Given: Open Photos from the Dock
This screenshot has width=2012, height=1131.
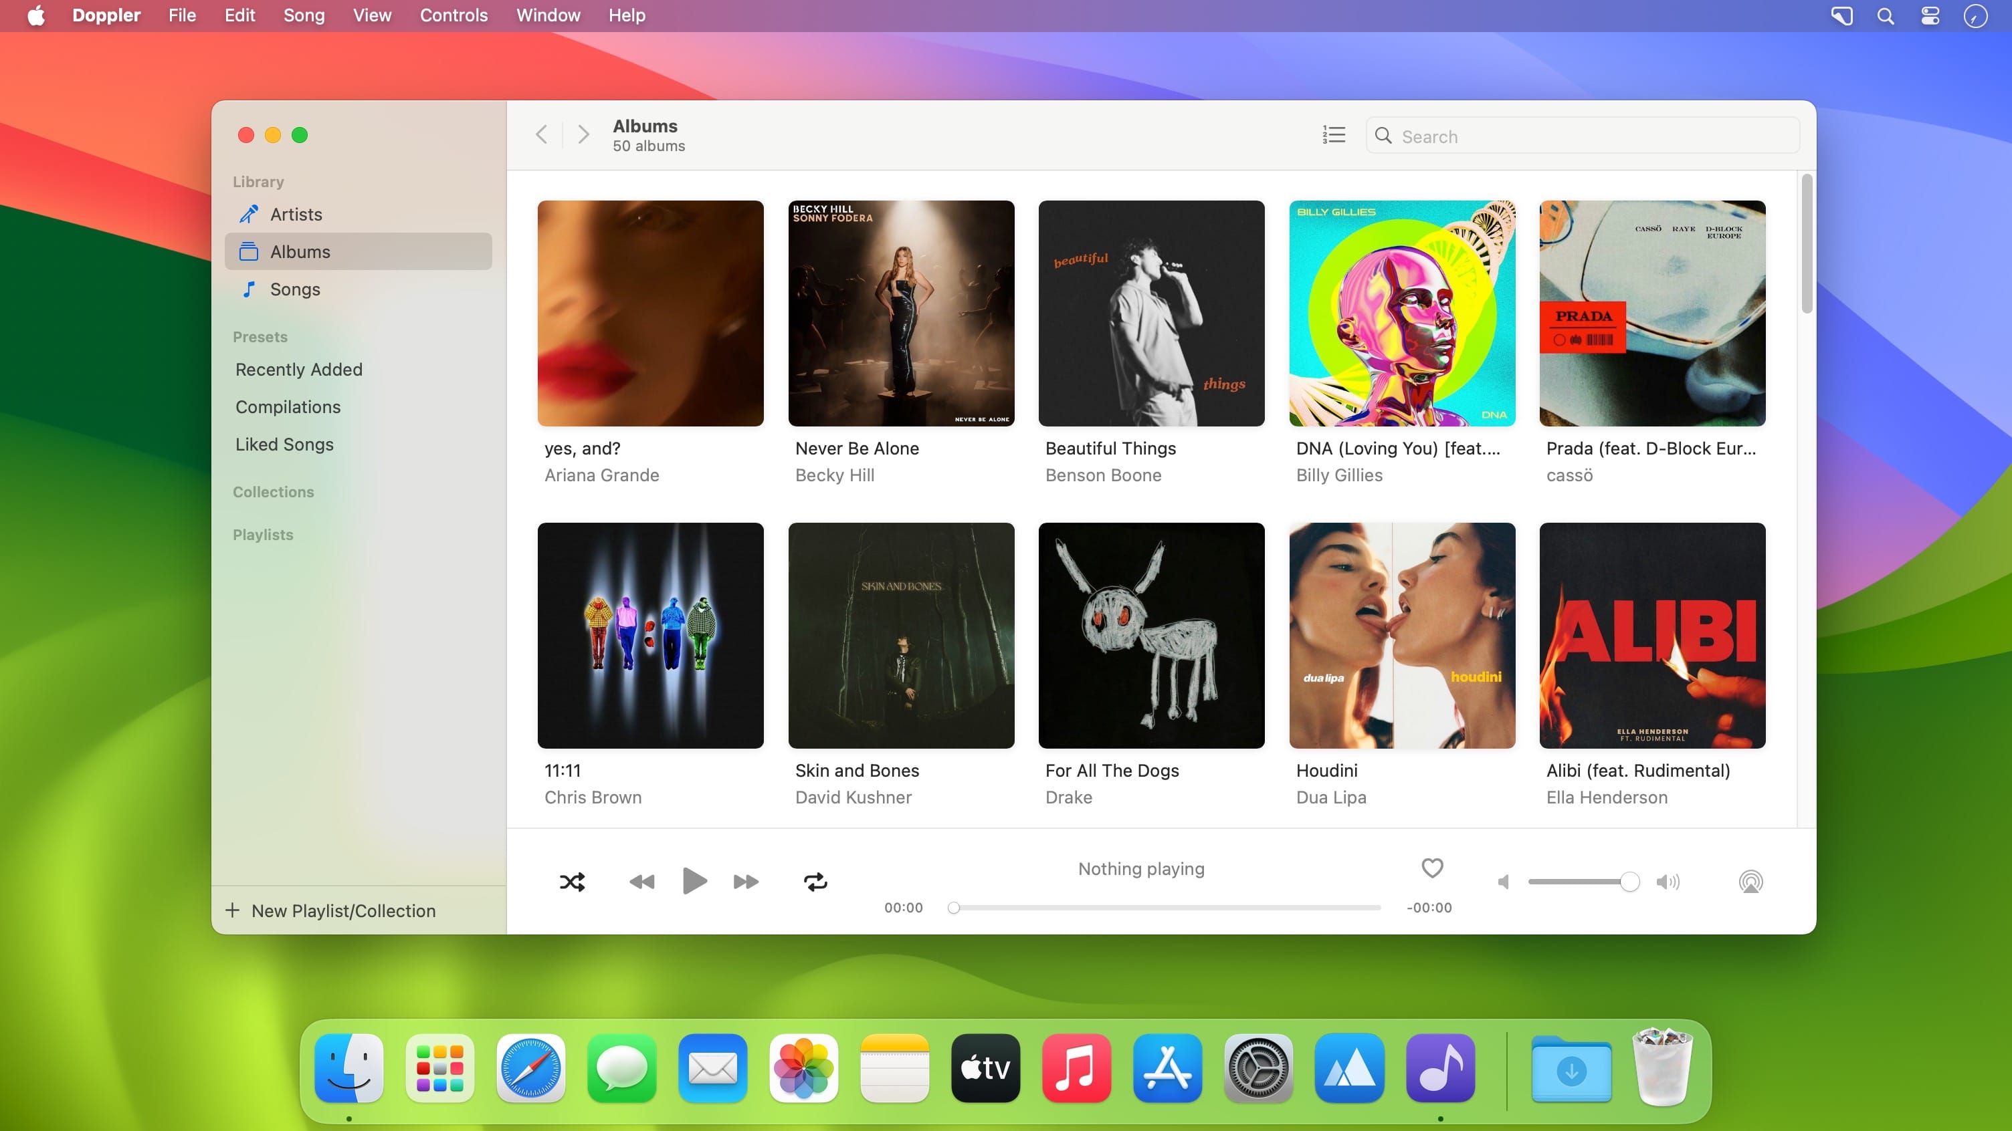Looking at the screenshot, I should [804, 1067].
